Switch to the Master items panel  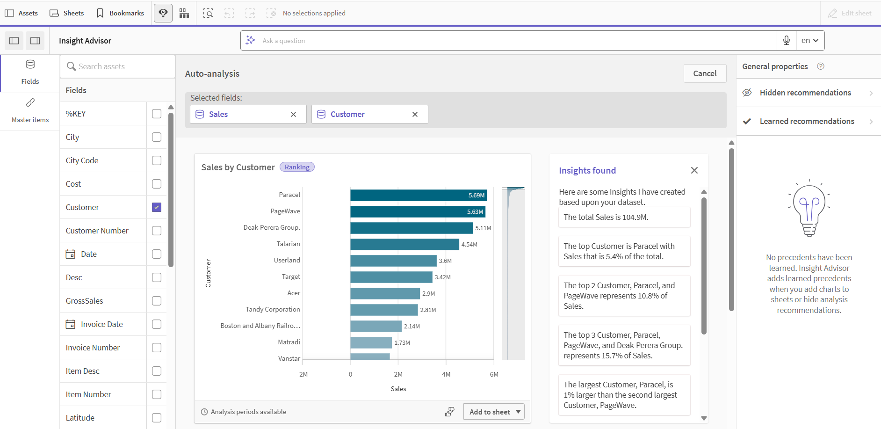coord(30,110)
